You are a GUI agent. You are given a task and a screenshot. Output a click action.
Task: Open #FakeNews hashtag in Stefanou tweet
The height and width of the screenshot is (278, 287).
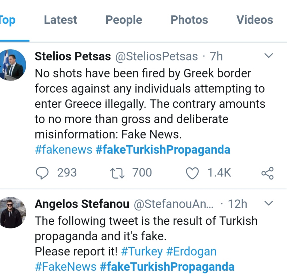pyautogui.click(x=66, y=267)
